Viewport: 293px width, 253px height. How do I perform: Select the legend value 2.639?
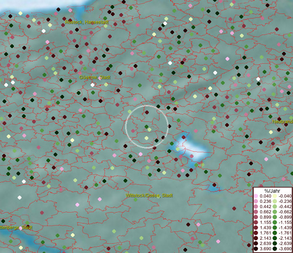(x=265, y=243)
